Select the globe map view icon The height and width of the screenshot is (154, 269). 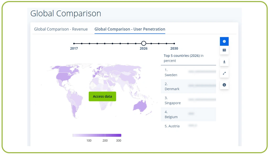pyautogui.click(x=224, y=41)
